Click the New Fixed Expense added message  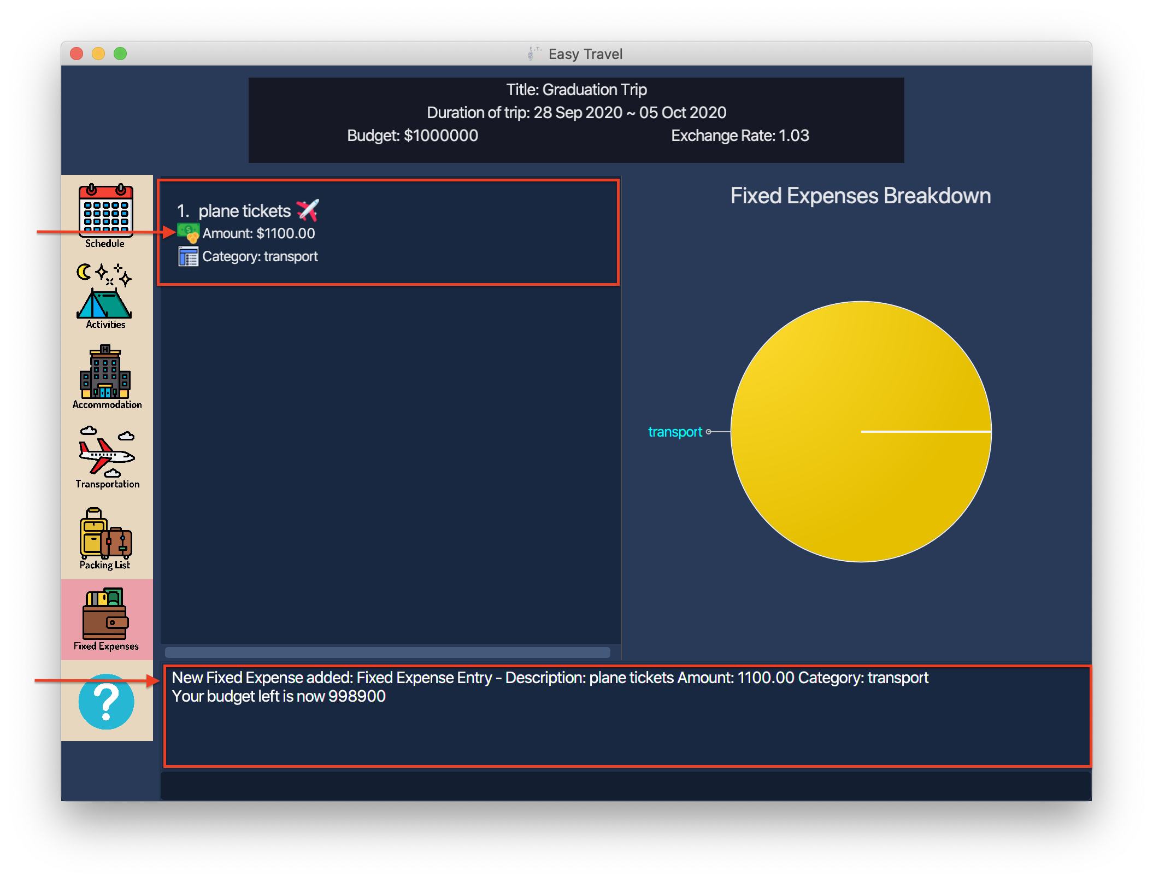point(550,678)
